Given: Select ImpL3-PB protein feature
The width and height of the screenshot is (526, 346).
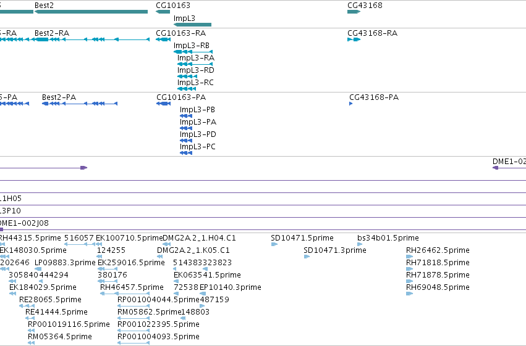Looking at the screenshot, I should pos(186,116).
